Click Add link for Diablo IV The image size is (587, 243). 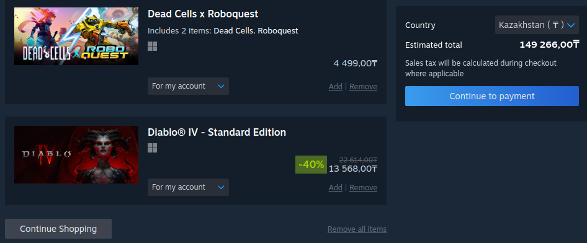point(336,188)
